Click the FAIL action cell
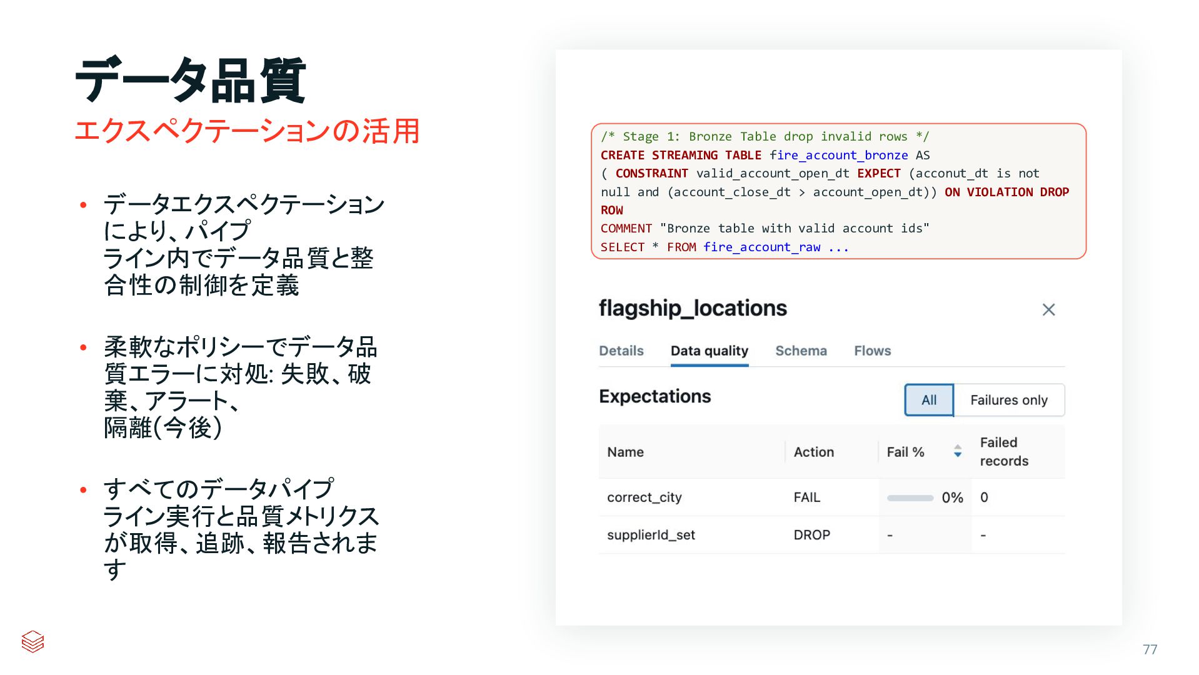Viewport: 1199px width, 675px height. point(806,497)
